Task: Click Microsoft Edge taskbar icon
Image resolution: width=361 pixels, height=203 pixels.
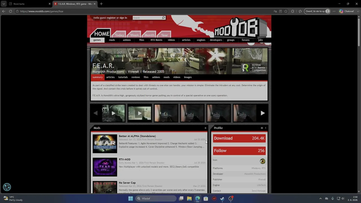Action: (x=197, y=198)
